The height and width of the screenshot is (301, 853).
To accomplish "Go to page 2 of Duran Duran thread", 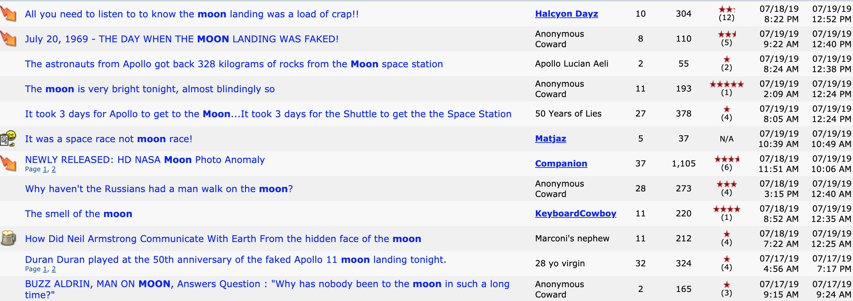I will [x=53, y=269].
